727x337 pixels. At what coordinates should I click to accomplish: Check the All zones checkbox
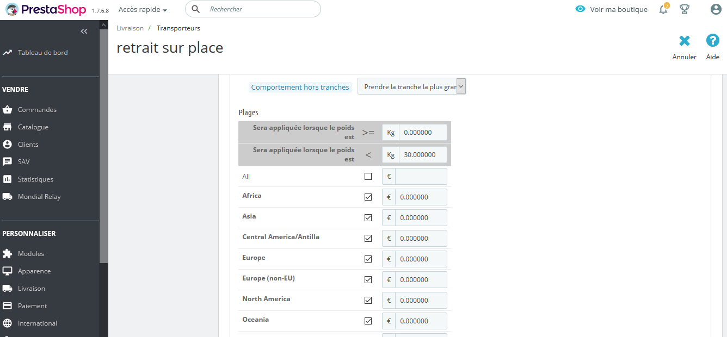pos(368,177)
